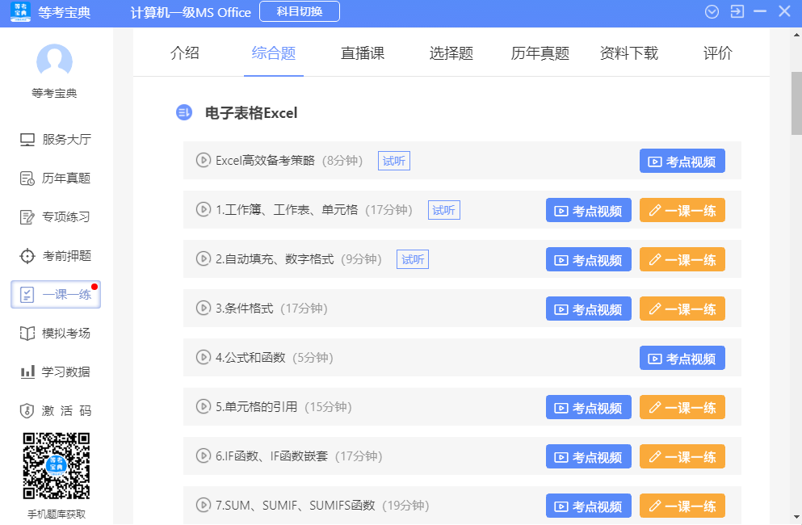The height and width of the screenshot is (525, 802).
Task: Open 考点视频 for 1.工作簿、工作表、单元格
Action: pyautogui.click(x=588, y=210)
